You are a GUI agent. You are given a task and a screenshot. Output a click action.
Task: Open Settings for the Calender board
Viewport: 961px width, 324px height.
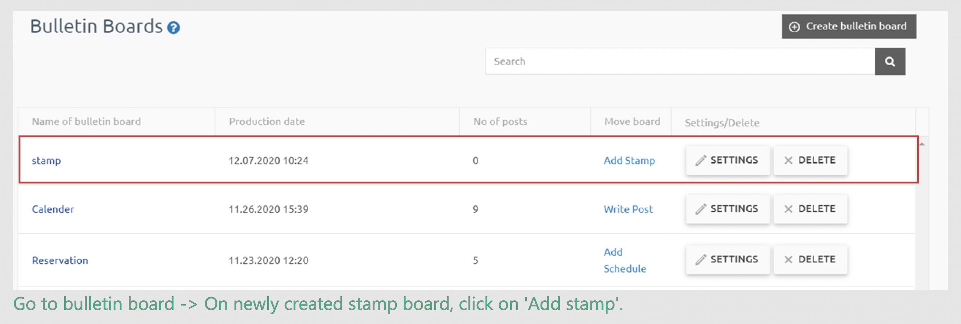728,209
